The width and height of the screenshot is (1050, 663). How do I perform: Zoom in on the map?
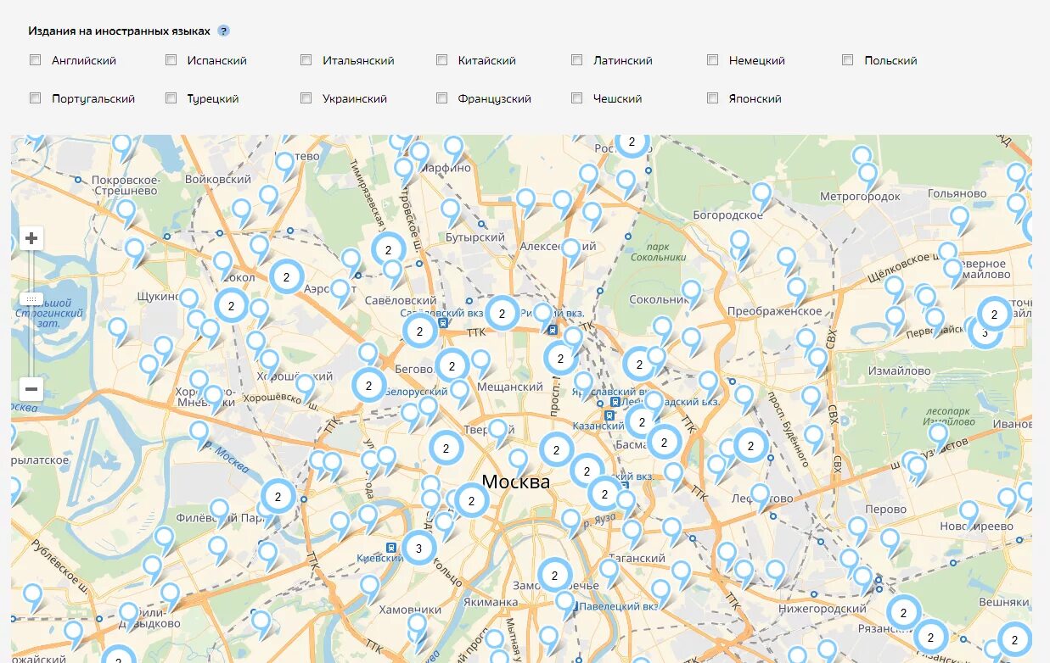[x=31, y=238]
